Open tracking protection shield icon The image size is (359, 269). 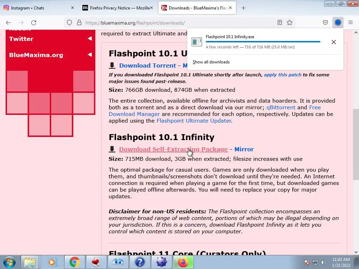point(69,22)
